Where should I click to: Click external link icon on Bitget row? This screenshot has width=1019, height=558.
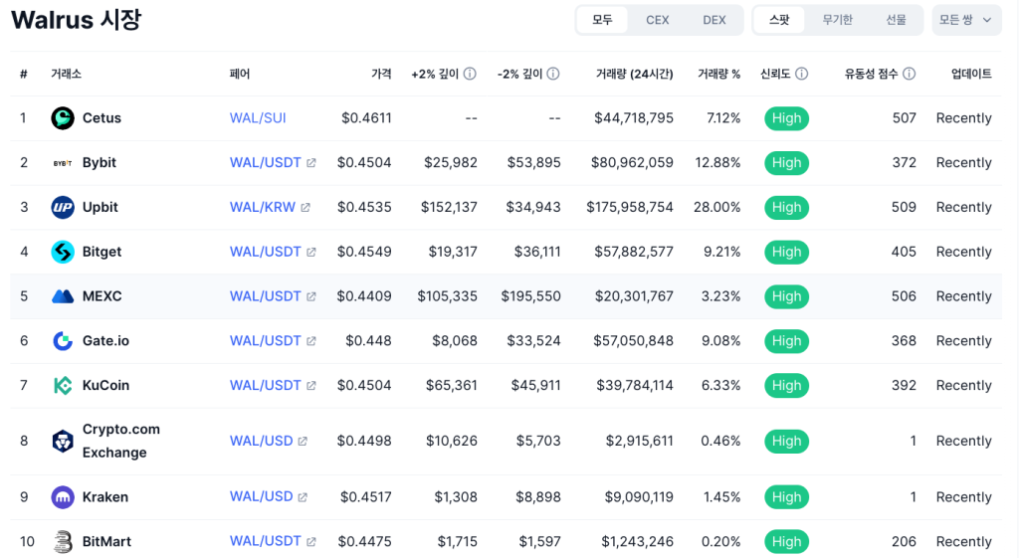(311, 252)
